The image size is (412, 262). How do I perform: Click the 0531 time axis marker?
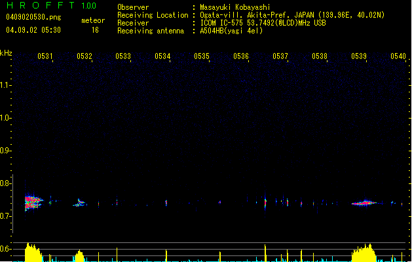click(x=45, y=56)
